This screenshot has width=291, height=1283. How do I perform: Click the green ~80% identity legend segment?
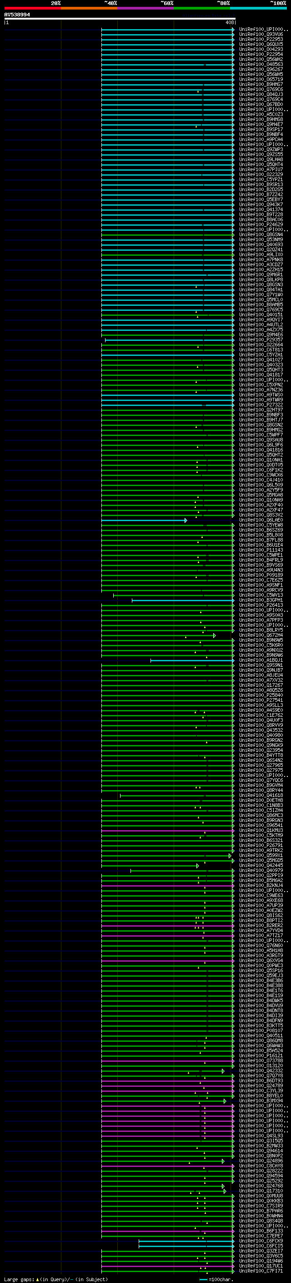[x=202, y=8]
